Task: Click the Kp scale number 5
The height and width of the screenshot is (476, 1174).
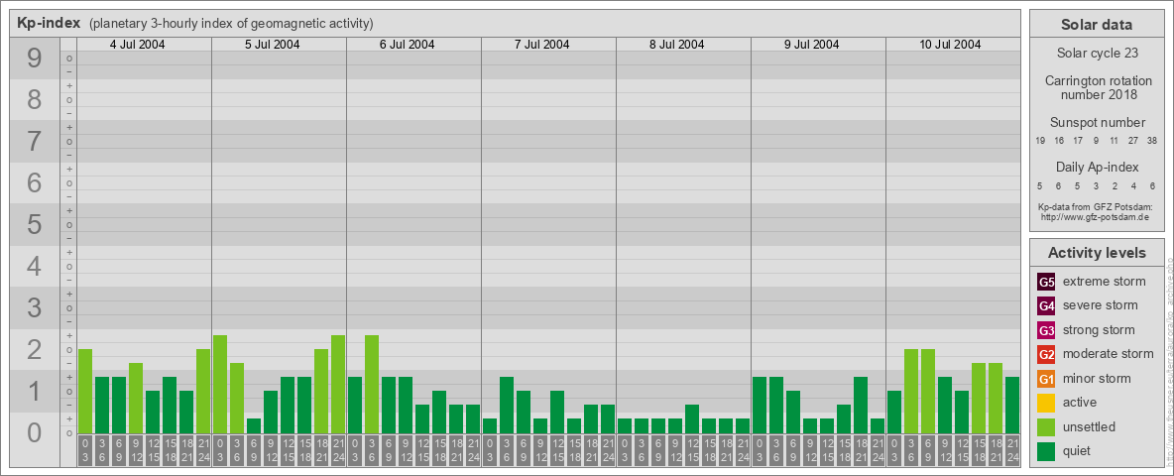Action: coord(35,224)
